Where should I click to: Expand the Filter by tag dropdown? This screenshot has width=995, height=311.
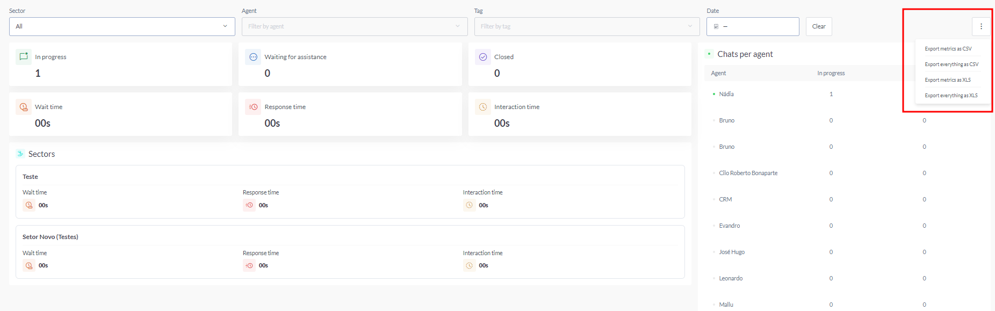click(587, 26)
